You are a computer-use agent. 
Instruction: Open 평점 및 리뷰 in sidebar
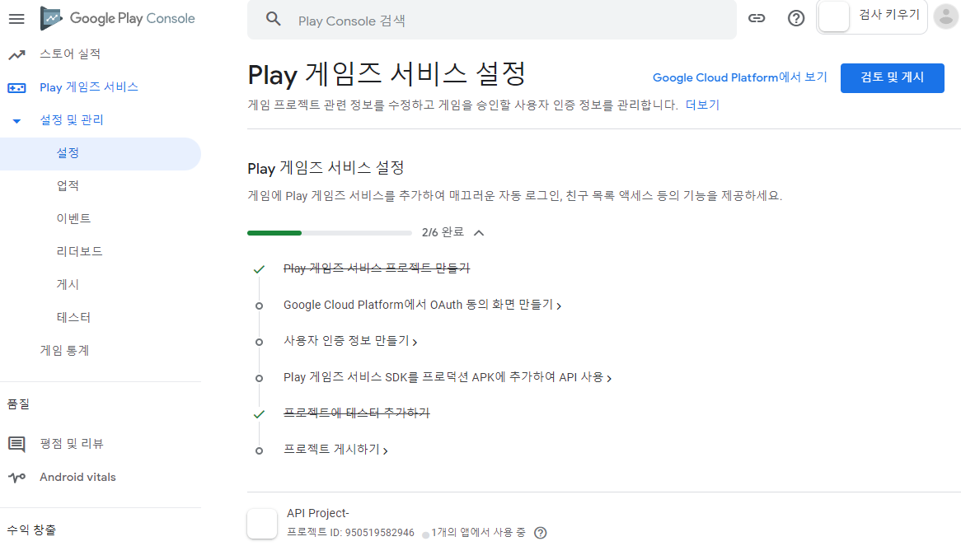(x=72, y=444)
